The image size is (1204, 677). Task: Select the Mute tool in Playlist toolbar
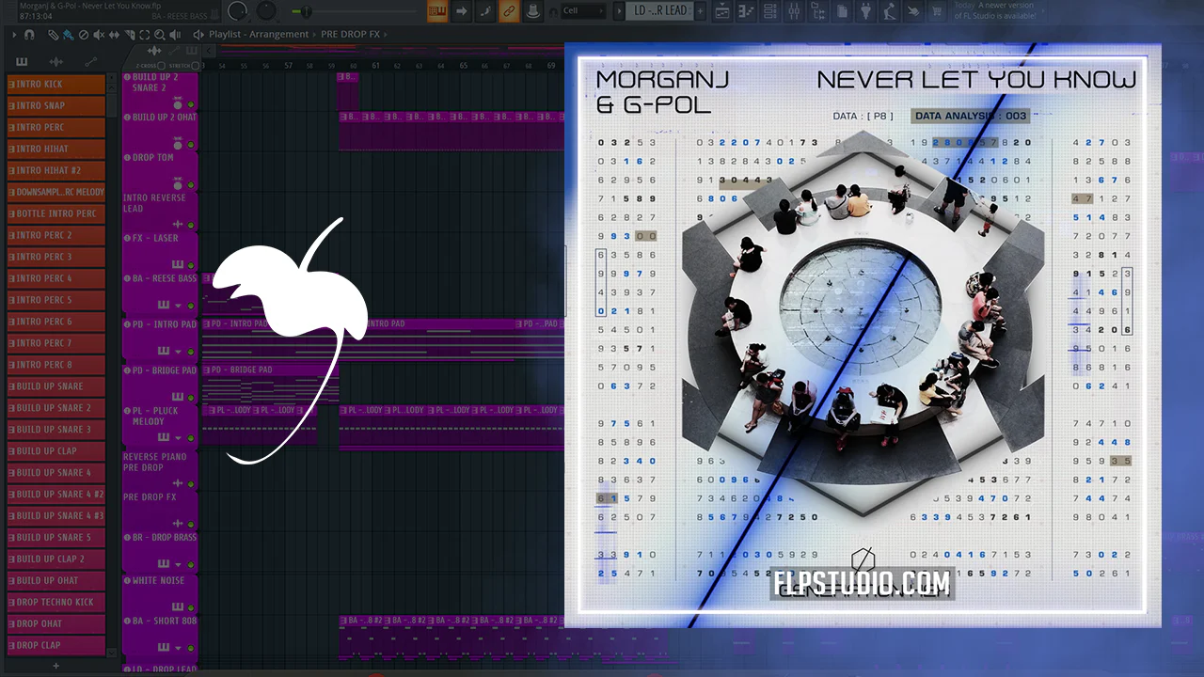click(99, 34)
